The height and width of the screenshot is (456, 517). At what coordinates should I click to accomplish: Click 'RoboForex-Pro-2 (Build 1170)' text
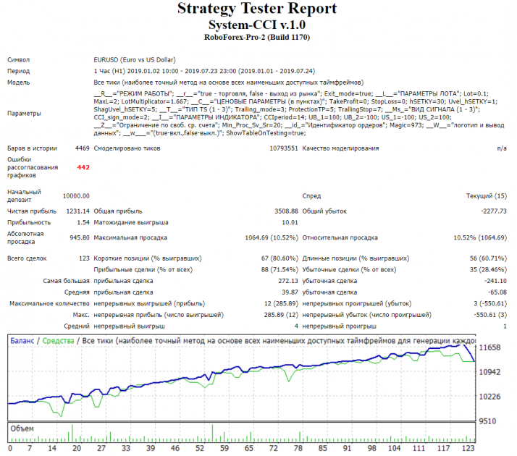tap(257, 37)
